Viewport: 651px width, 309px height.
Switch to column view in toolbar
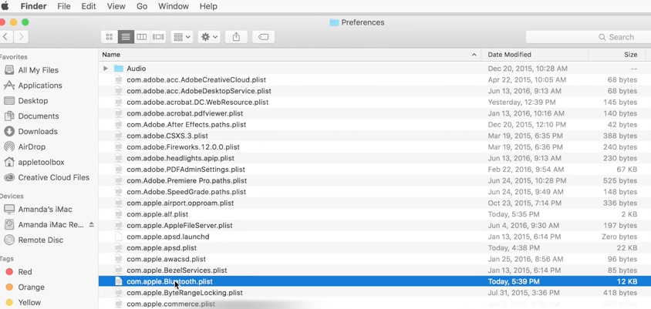coord(142,37)
